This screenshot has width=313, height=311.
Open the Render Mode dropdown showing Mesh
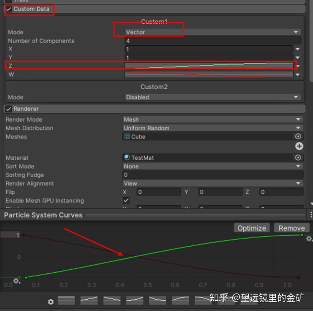coord(212,120)
